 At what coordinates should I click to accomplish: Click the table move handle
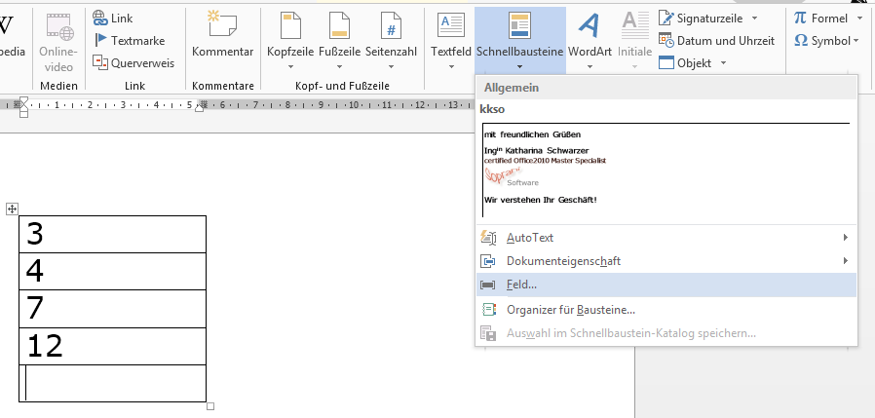(x=12, y=209)
